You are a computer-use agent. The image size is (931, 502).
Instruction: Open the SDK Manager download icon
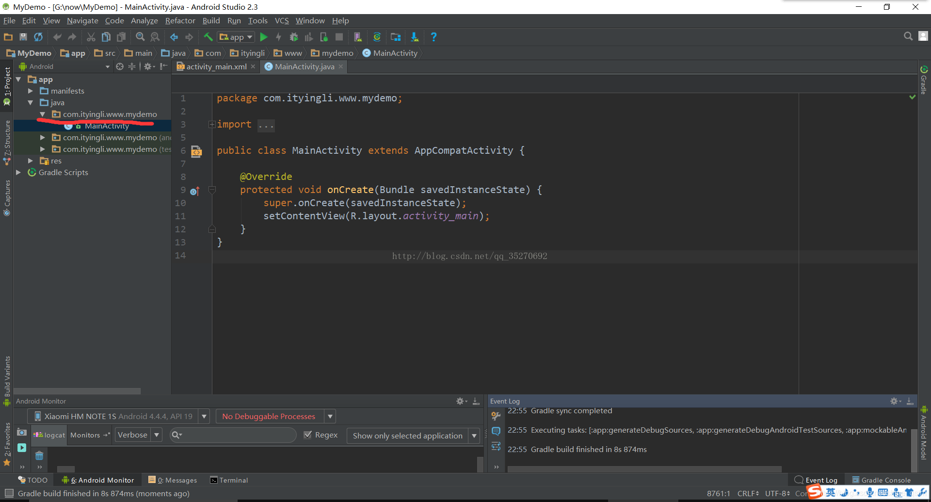(415, 37)
